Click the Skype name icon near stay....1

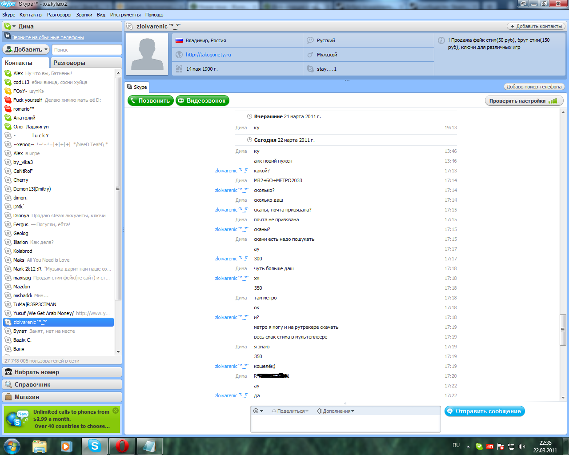pyautogui.click(x=310, y=69)
